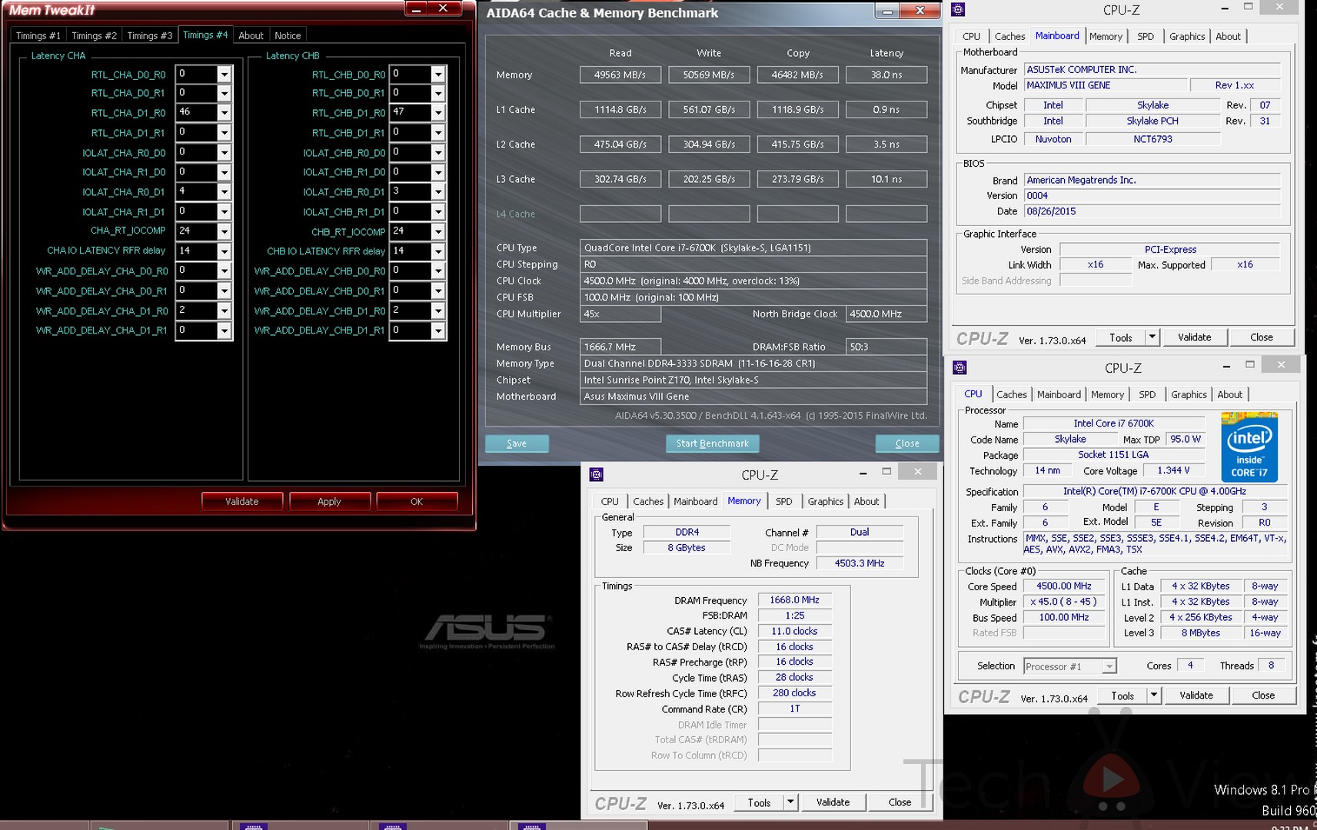The image size is (1317, 830).
Task: Expand the CHB_RT_IOCOMP dropdown
Action: click(437, 231)
